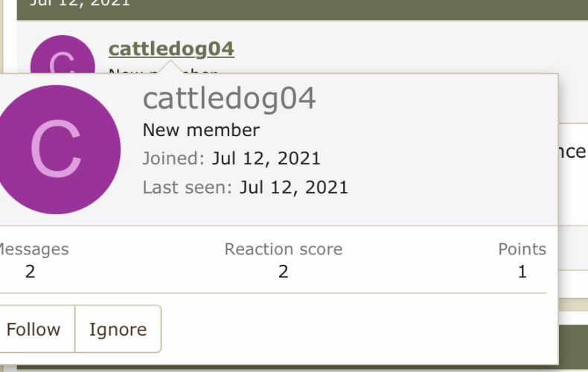Click the Joined: label text
The image size is (588, 372).
(x=173, y=158)
